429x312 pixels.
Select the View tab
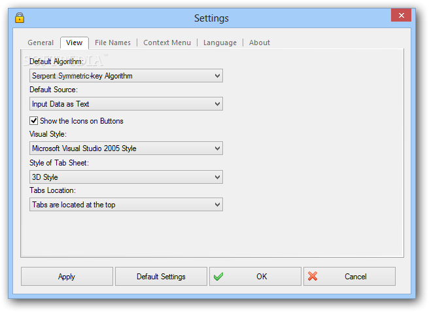(74, 43)
